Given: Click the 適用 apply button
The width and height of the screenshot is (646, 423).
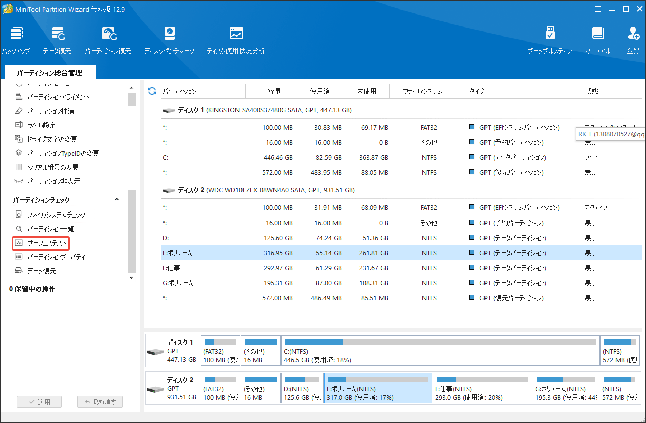Looking at the screenshot, I should 39,402.
